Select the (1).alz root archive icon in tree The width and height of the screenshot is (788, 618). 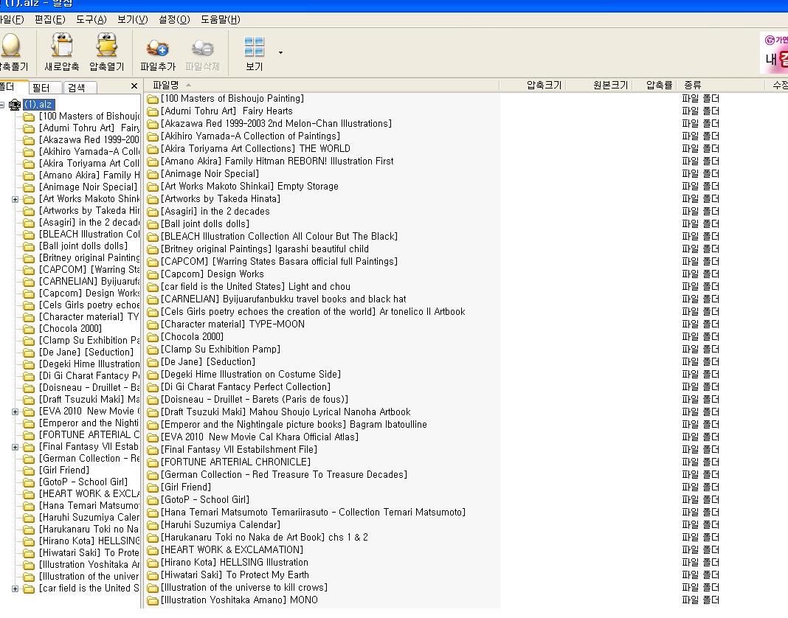point(15,105)
